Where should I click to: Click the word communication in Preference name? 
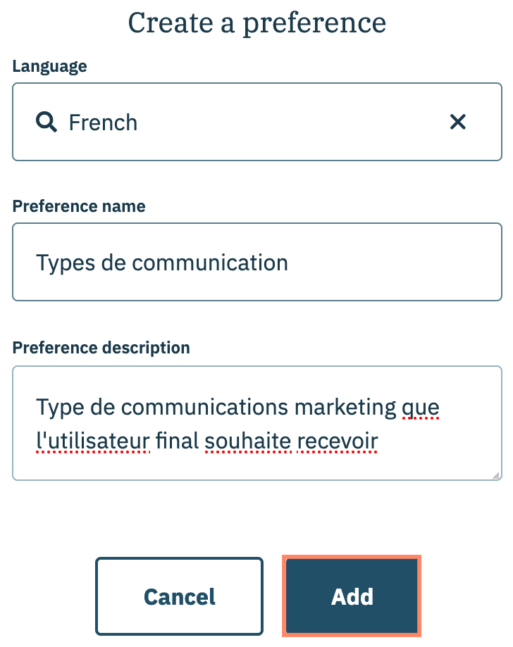click(x=210, y=263)
